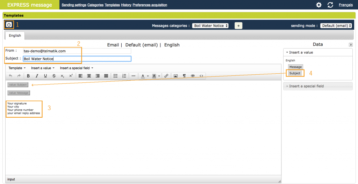Click the 'Your signature' text line

point(17,103)
